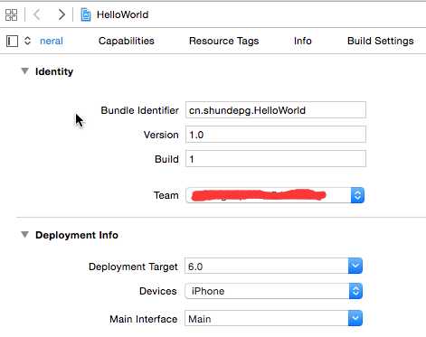Click the Version field showing 1.0
The height and width of the screenshot is (337, 426).
pyautogui.click(x=276, y=135)
